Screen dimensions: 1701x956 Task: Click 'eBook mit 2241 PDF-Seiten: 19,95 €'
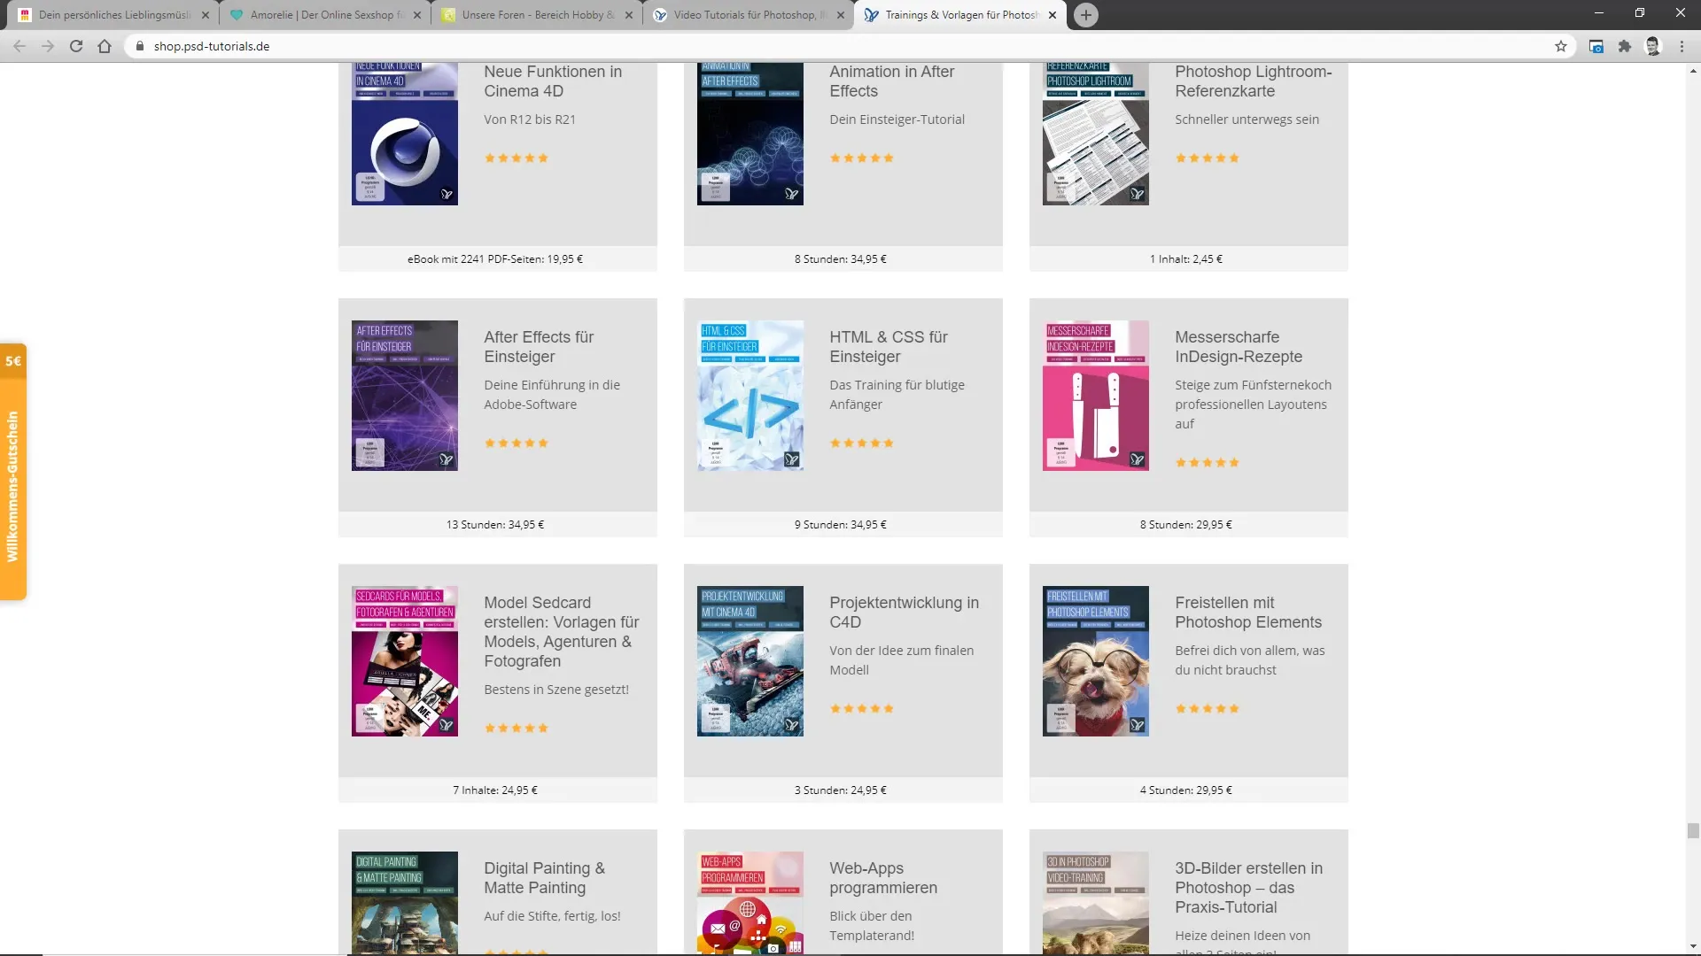[495, 259]
